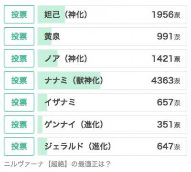The width and height of the screenshot is (191, 172).
Task: Vote for ゲンナイ（進化）
Action: 19,124
